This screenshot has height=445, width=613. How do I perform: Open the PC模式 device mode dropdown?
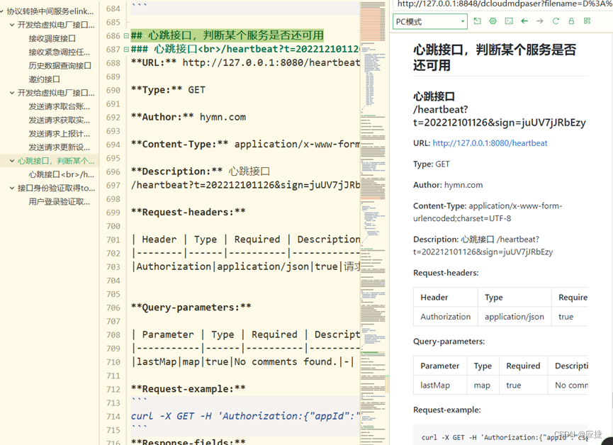coord(430,21)
